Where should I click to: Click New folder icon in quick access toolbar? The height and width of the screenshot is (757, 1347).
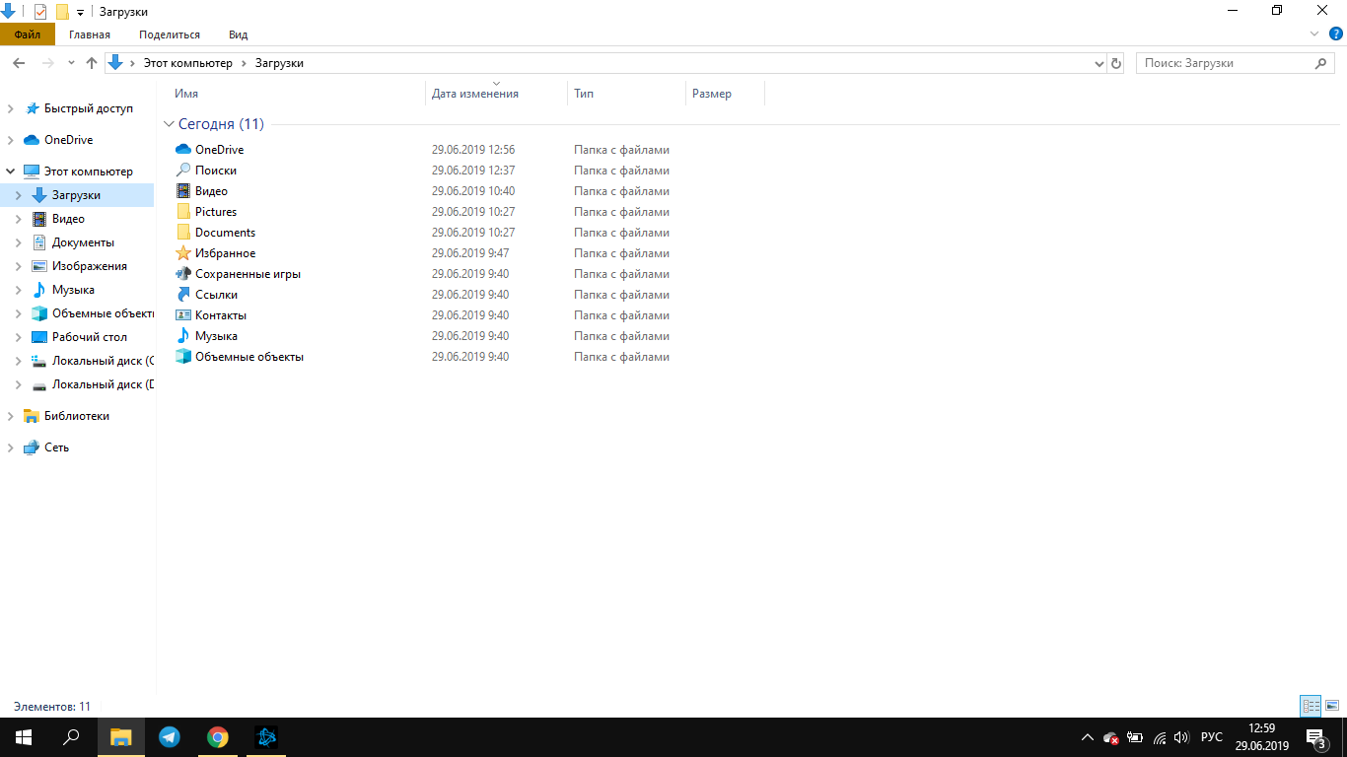pyautogui.click(x=62, y=12)
